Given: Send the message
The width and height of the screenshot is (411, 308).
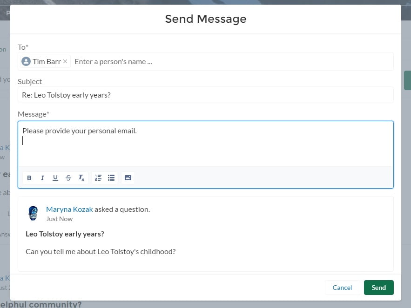Looking at the screenshot, I should (x=378, y=288).
